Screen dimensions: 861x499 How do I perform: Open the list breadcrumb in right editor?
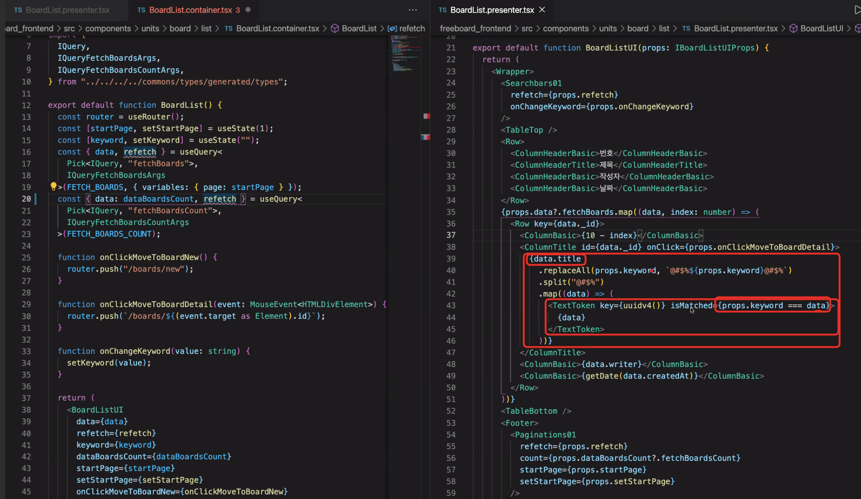coord(664,29)
